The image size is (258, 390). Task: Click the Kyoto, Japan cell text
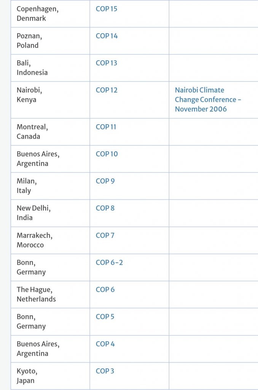pyautogui.click(x=27, y=376)
